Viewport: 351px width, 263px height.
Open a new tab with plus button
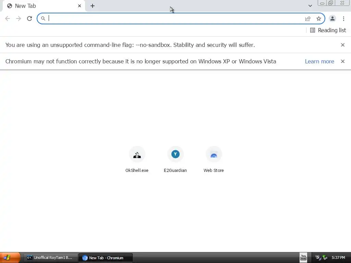[93, 6]
